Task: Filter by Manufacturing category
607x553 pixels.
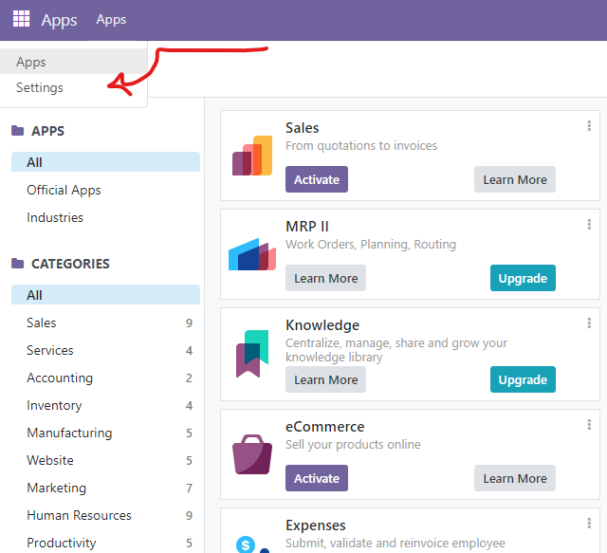Action: pos(105,433)
